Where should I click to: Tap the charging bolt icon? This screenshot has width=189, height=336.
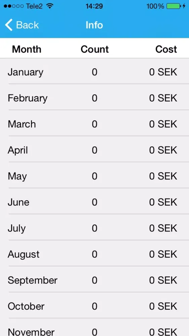[184, 6]
